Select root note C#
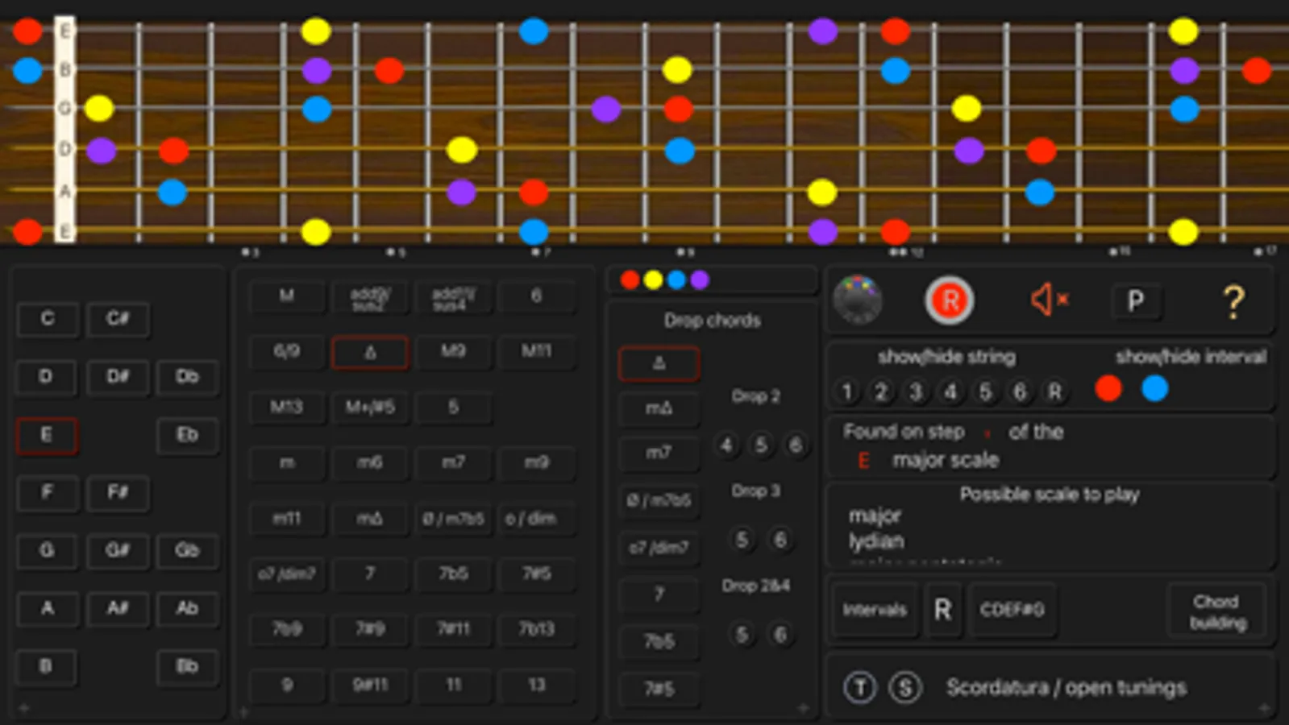 tap(118, 318)
